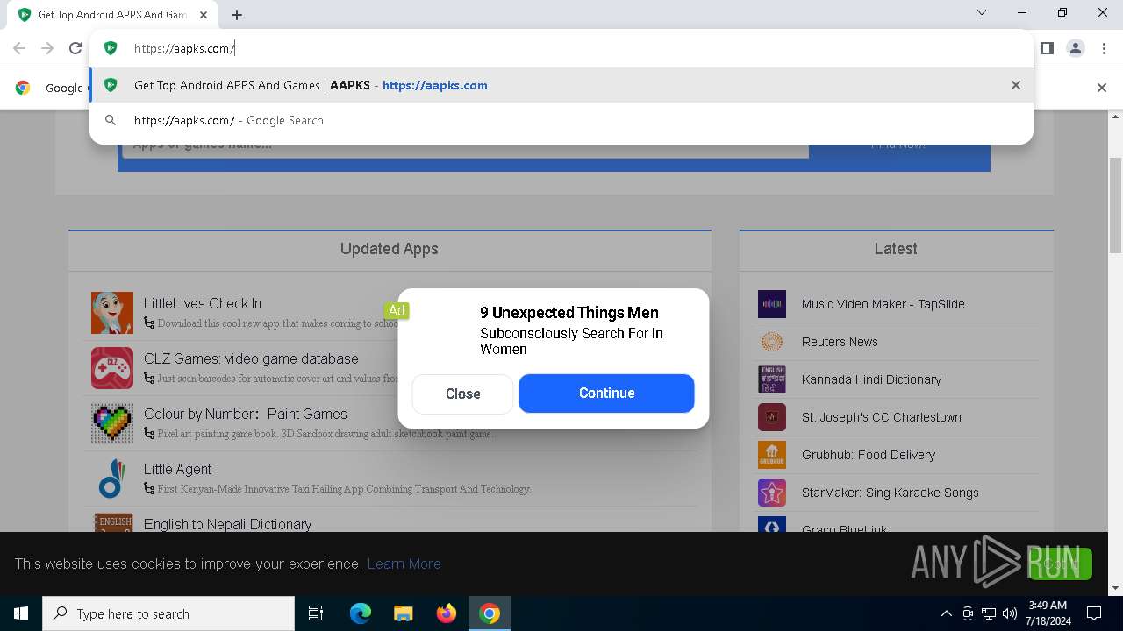
Task: Open a new tab with the plus icon
Action: 237,14
